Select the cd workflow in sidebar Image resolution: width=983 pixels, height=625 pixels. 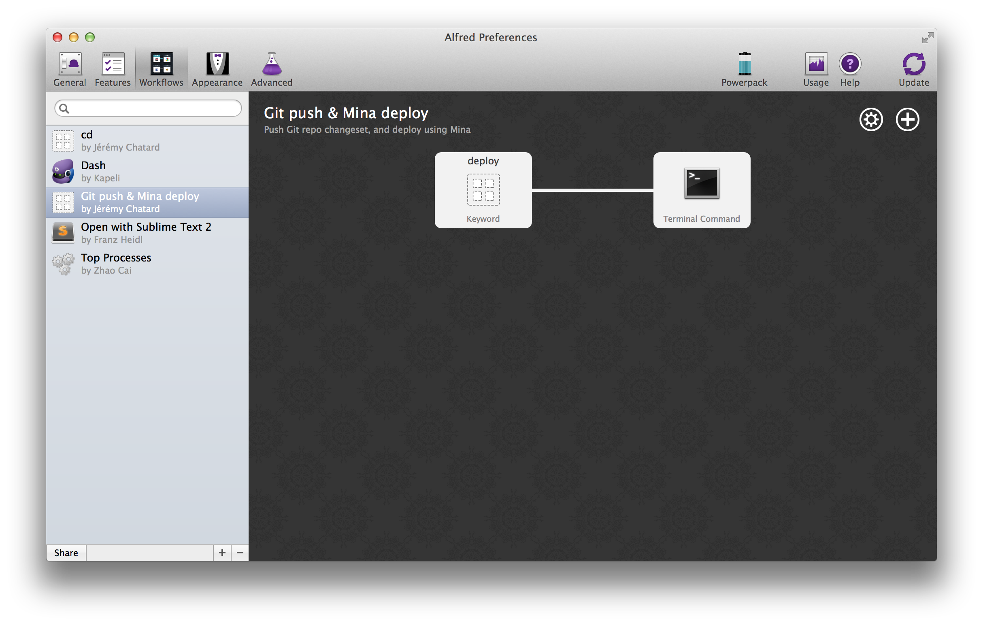click(x=148, y=139)
